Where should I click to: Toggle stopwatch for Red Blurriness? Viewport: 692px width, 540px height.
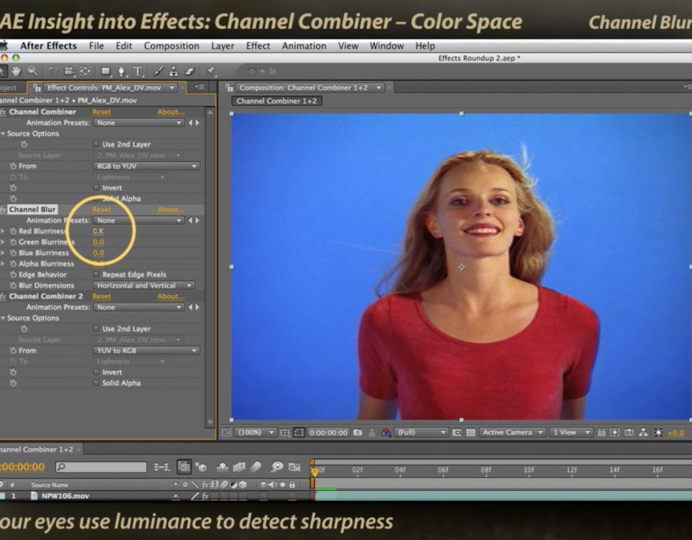[x=14, y=231]
